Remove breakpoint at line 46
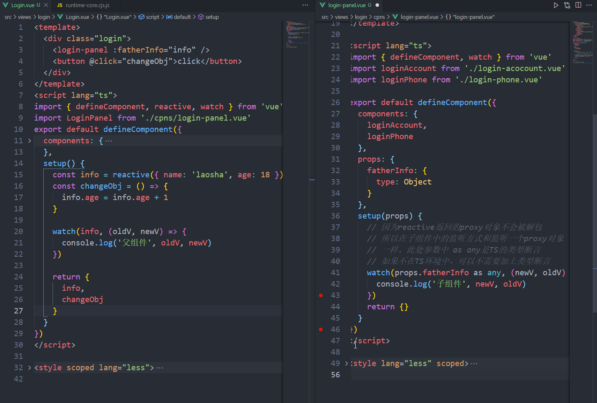This screenshot has width=597, height=403. pos(321,329)
